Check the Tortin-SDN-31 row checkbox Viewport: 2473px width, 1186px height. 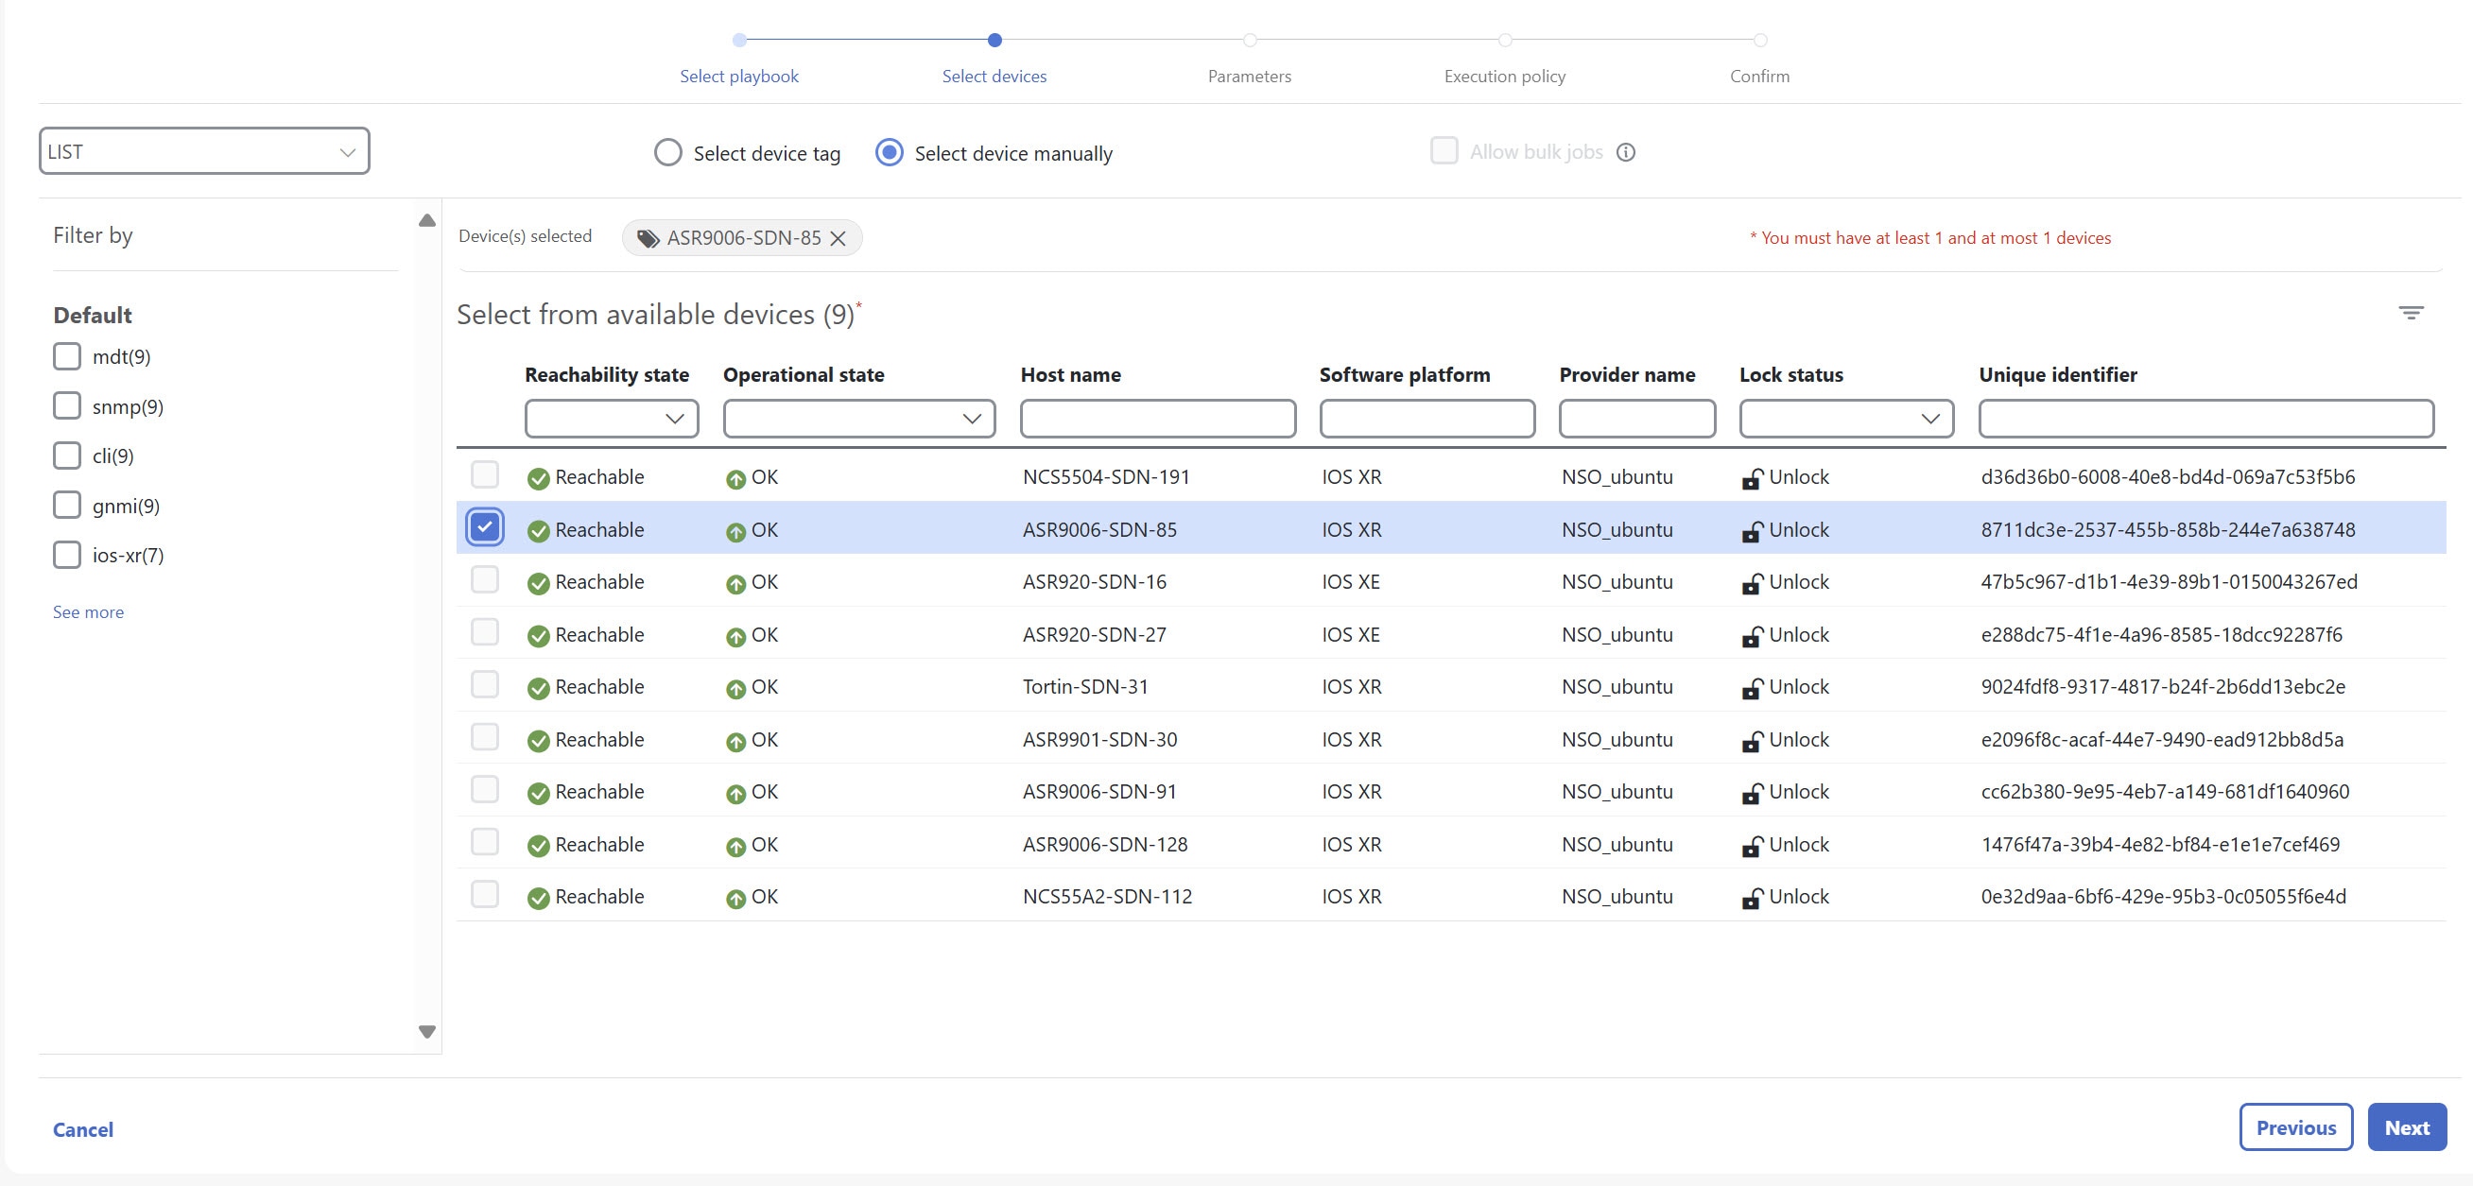485,684
